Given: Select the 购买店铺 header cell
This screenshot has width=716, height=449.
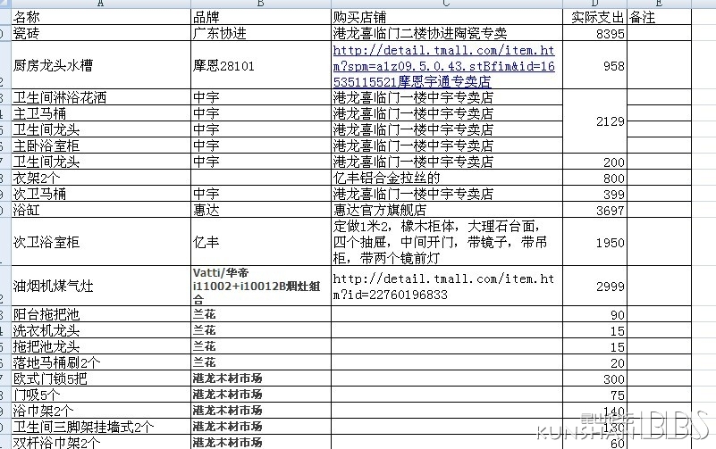Looking at the screenshot, I should point(447,17).
